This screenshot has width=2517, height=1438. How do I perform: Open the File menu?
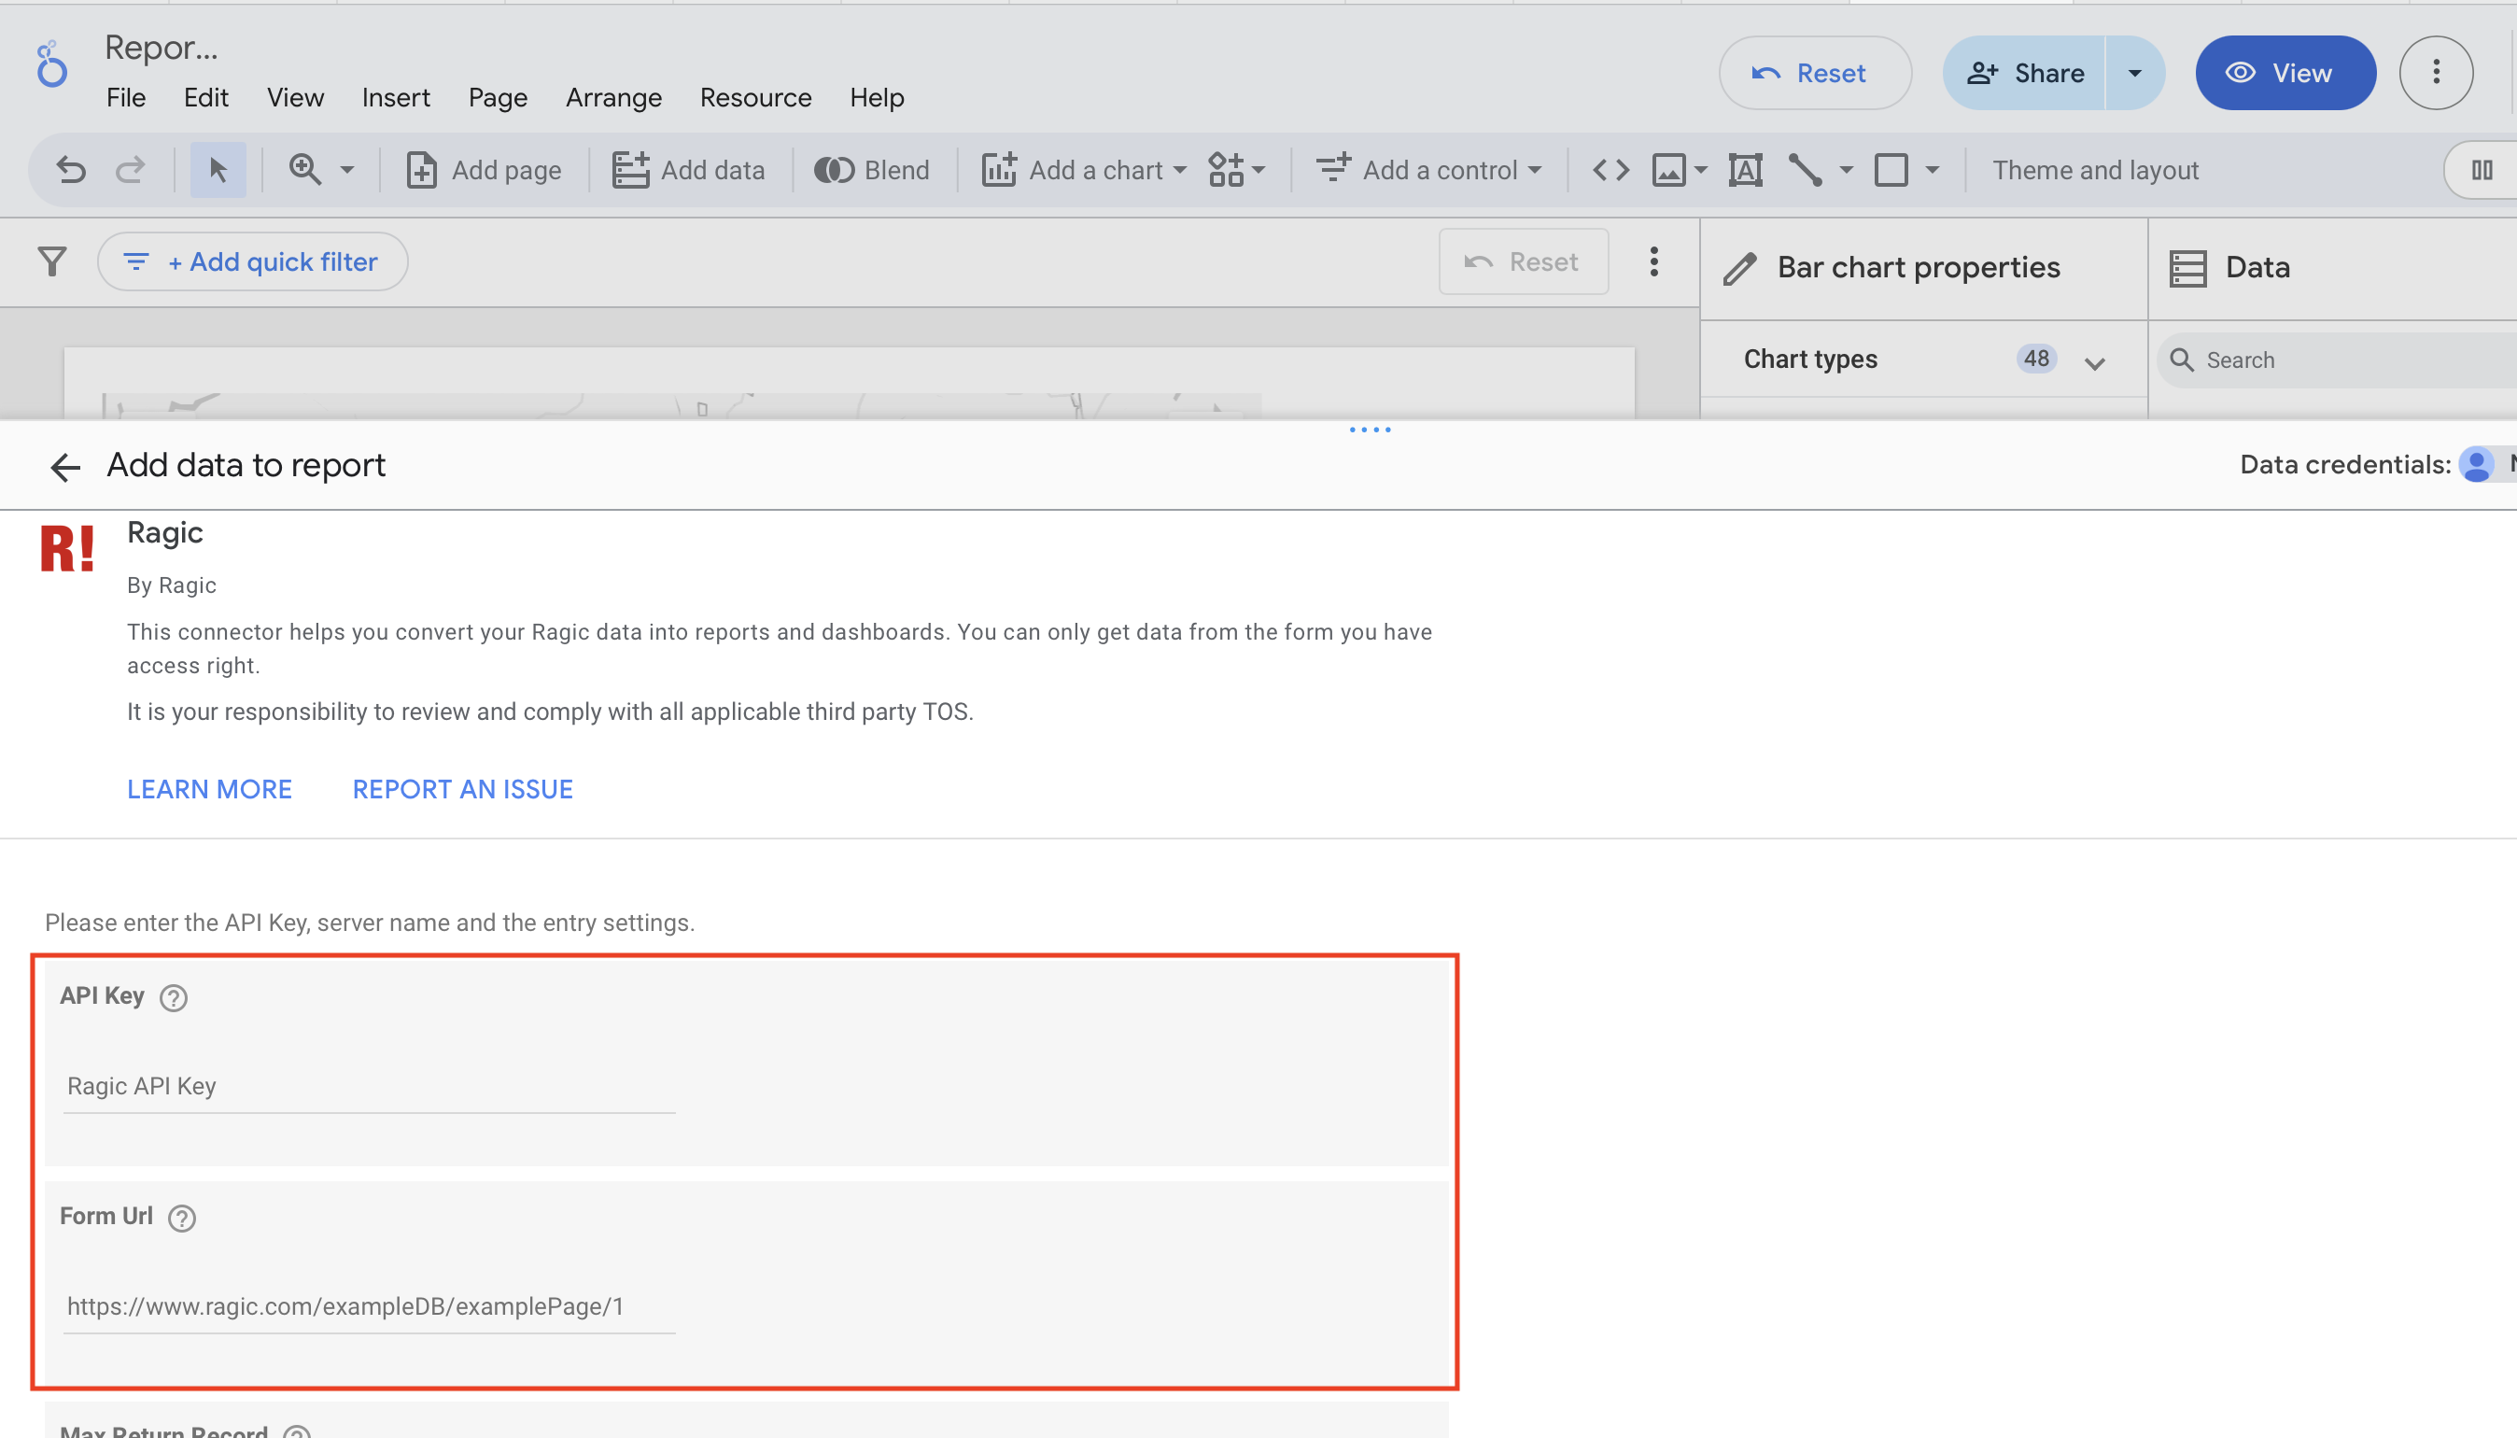pos(125,97)
